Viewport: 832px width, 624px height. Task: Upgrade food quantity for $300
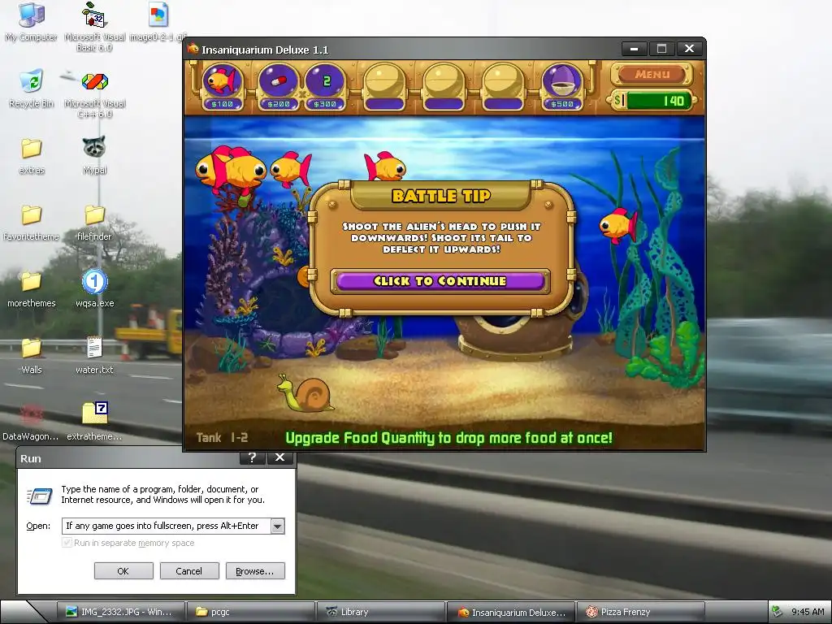coord(325,86)
